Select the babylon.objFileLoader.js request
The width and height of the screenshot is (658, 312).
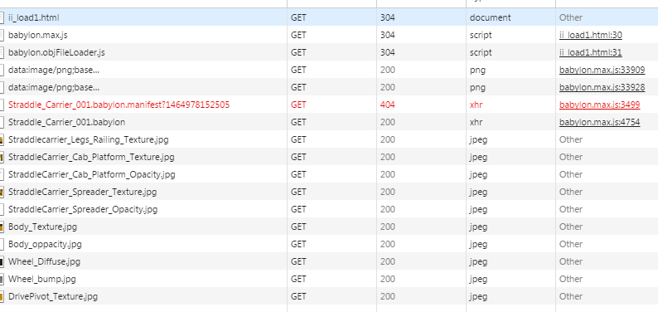[x=329, y=52]
